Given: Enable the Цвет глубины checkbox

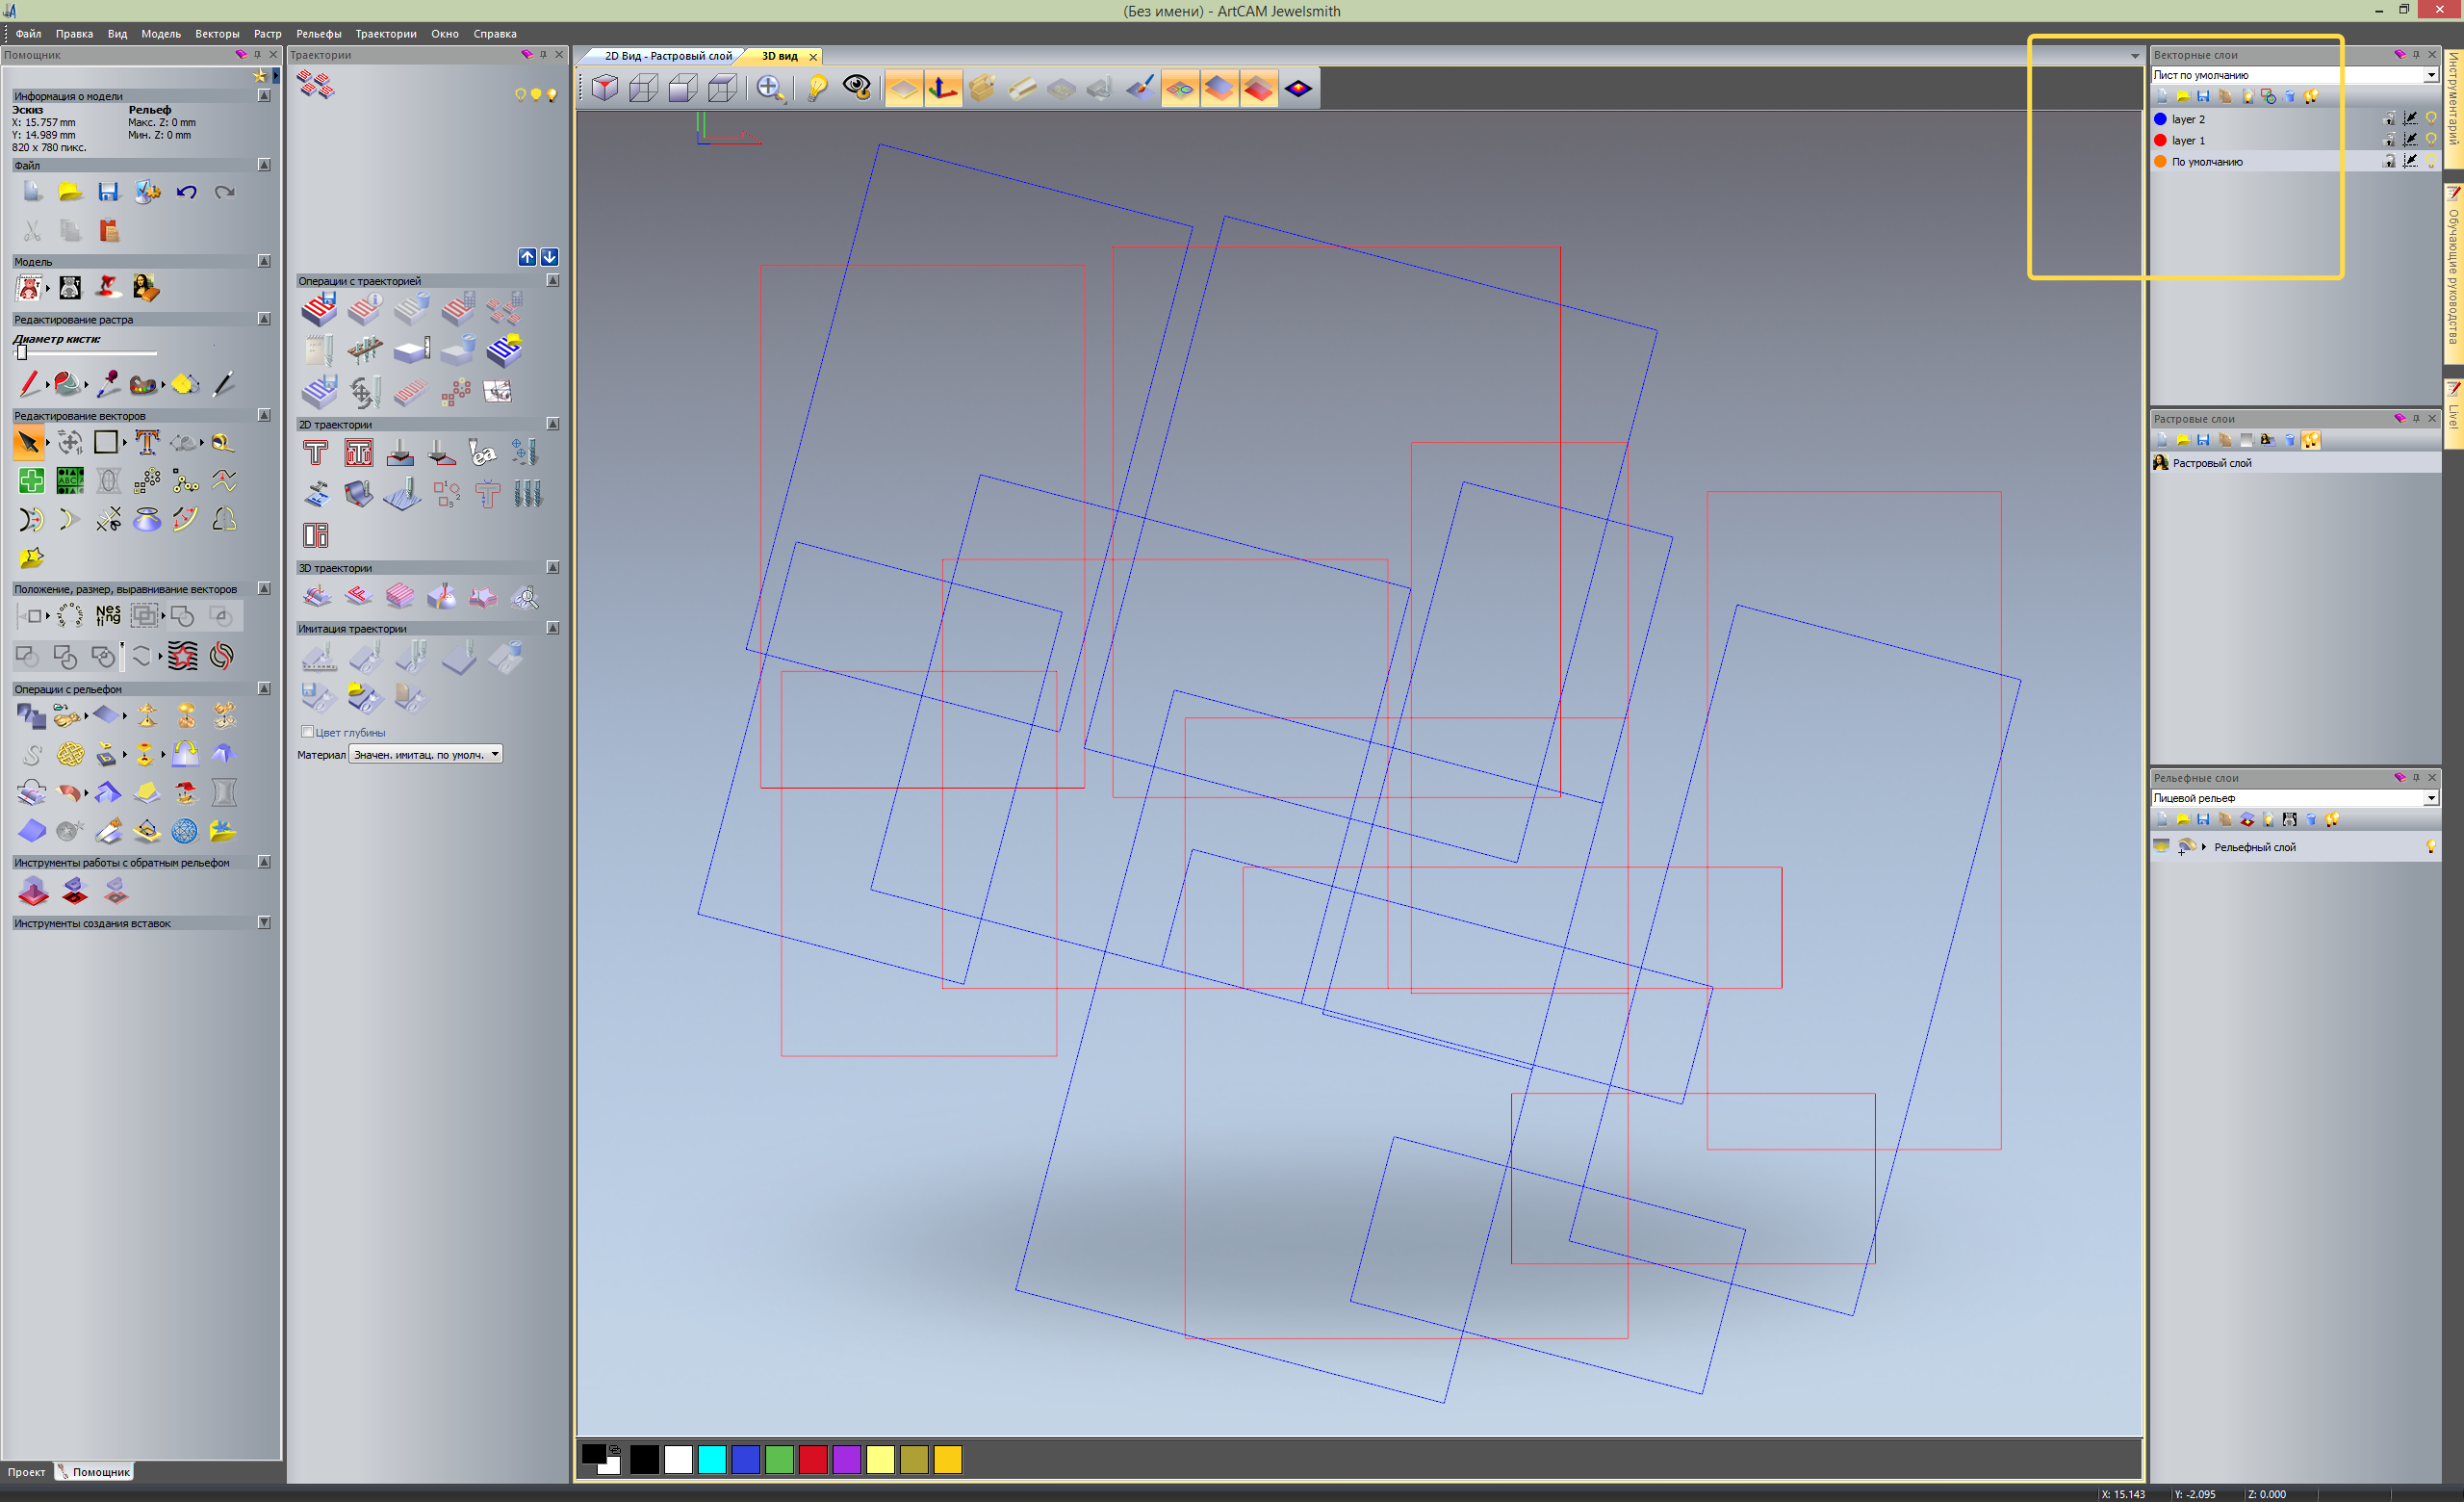Looking at the screenshot, I should [x=308, y=732].
